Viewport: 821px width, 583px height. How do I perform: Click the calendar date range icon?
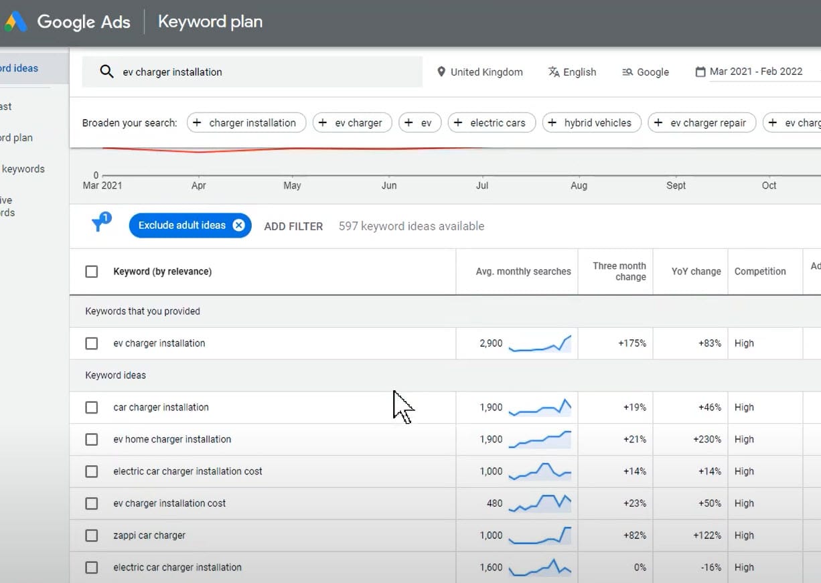click(x=700, y=72)
